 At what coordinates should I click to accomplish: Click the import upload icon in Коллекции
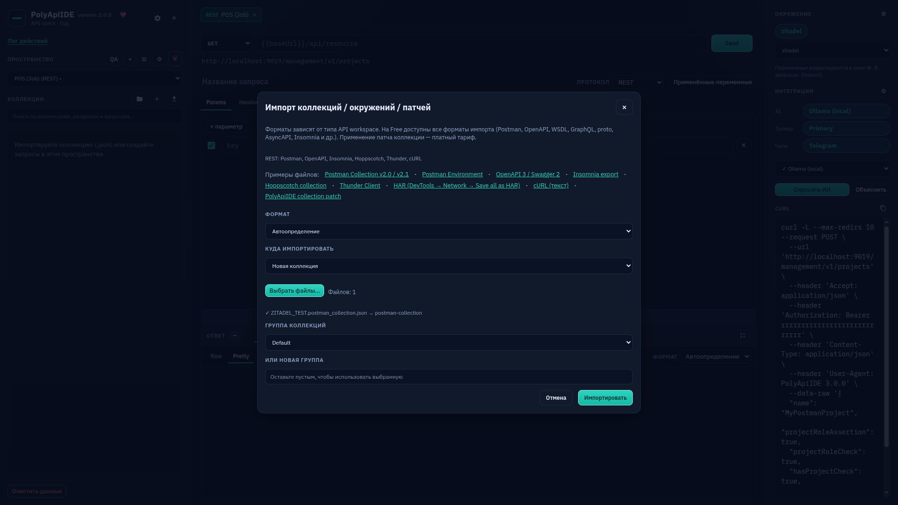click(x=174, y=99)
